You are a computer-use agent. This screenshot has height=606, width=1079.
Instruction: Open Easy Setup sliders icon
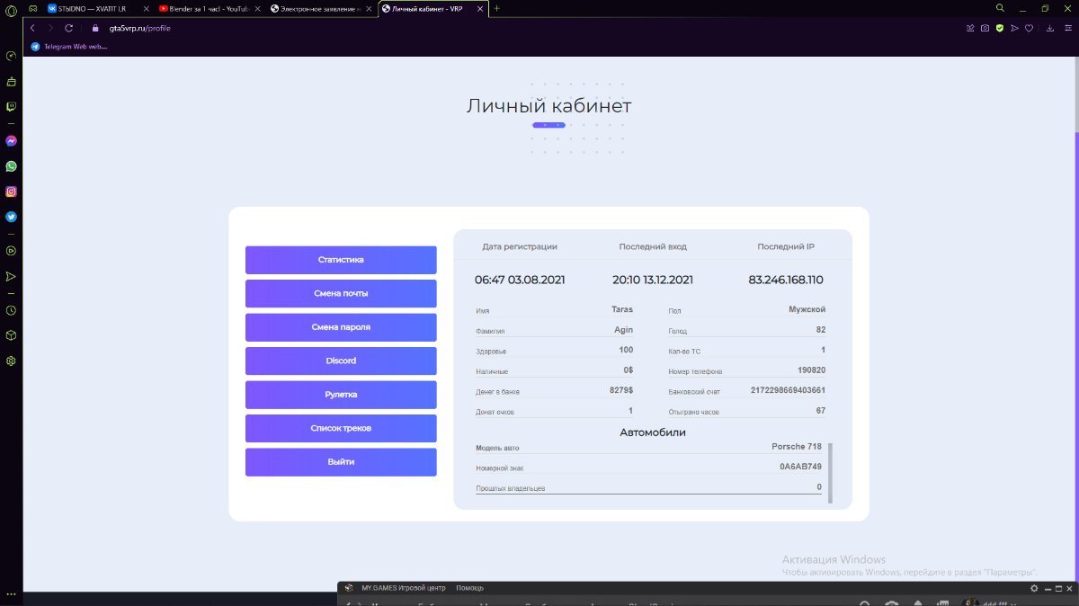(x=1067, y=28)
